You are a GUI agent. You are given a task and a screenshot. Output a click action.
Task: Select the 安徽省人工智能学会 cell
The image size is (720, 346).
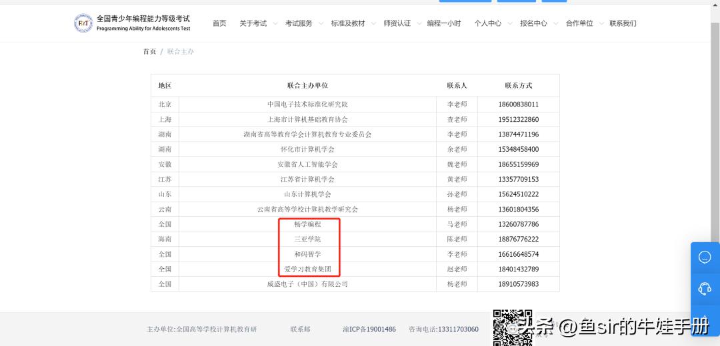click(307, 164)
